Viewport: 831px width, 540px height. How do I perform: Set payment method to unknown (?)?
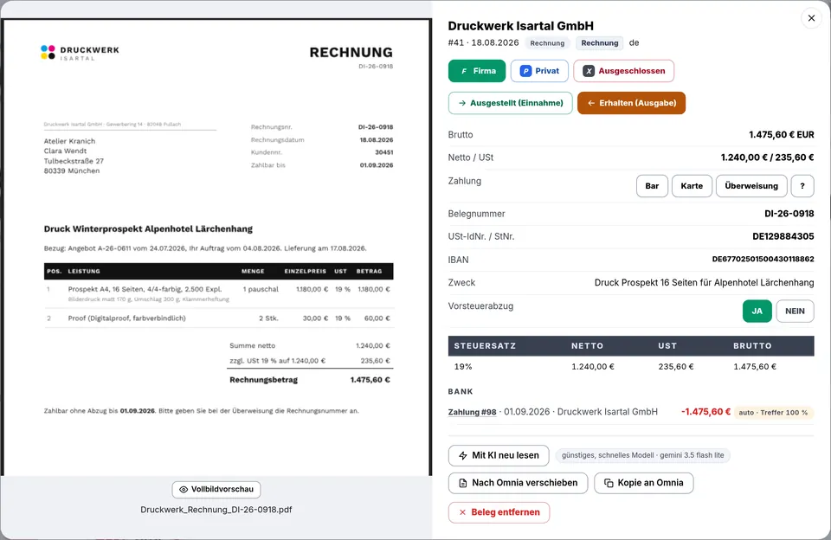[802, 186]
